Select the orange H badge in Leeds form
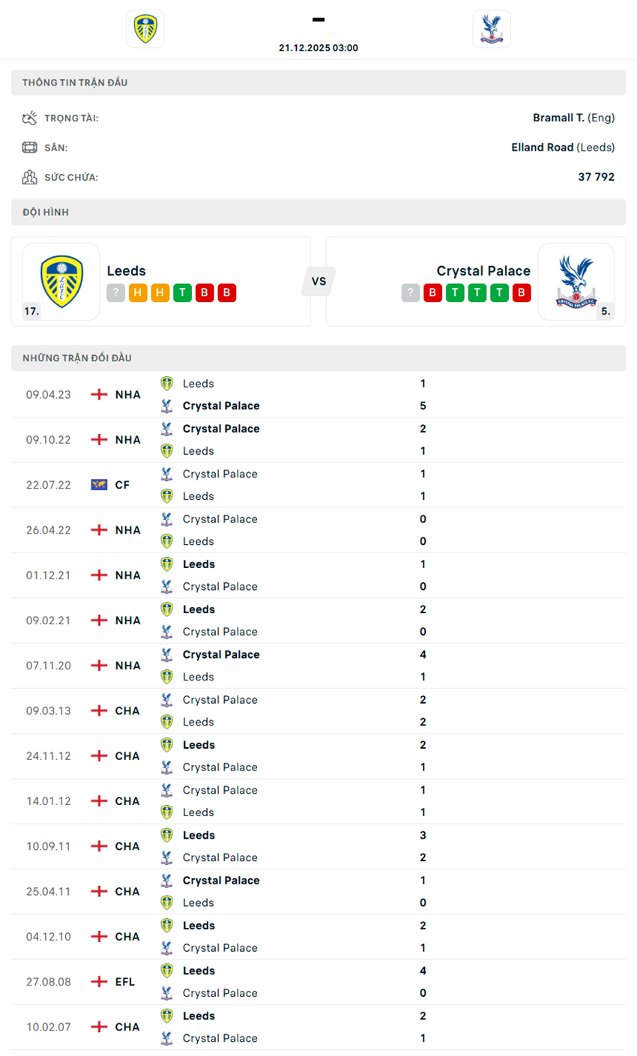 coord(137,293)
